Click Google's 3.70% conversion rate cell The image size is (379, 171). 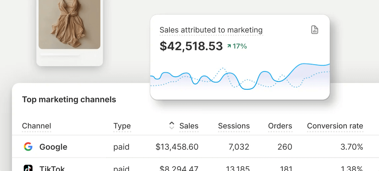351,147
